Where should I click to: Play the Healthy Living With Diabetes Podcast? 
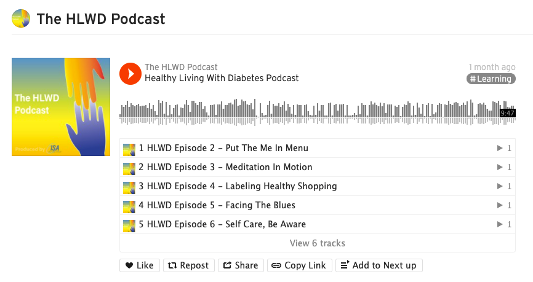(x=130, y=73)
